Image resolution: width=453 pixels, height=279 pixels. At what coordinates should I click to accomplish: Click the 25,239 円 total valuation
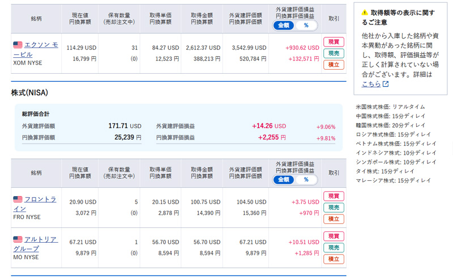[x=128, y=137]
